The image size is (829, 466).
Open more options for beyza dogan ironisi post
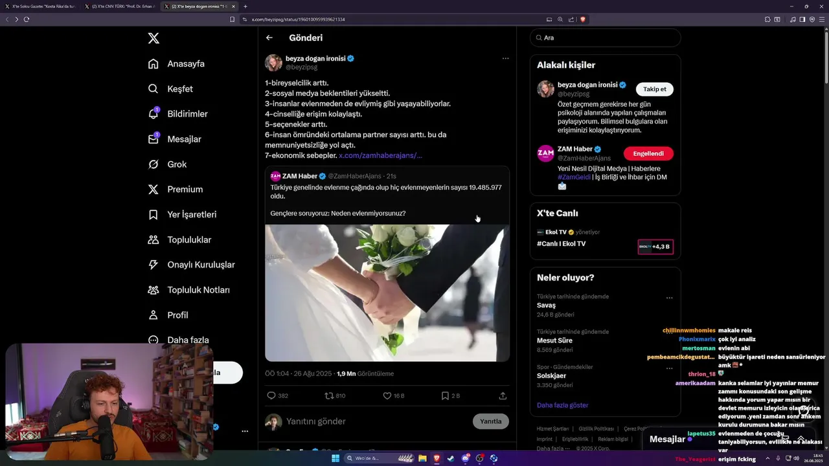505,58
